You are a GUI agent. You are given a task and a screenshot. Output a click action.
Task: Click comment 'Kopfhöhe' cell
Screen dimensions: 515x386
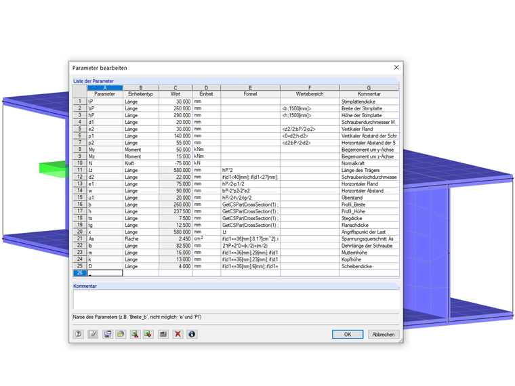click(x=369, y=259)
